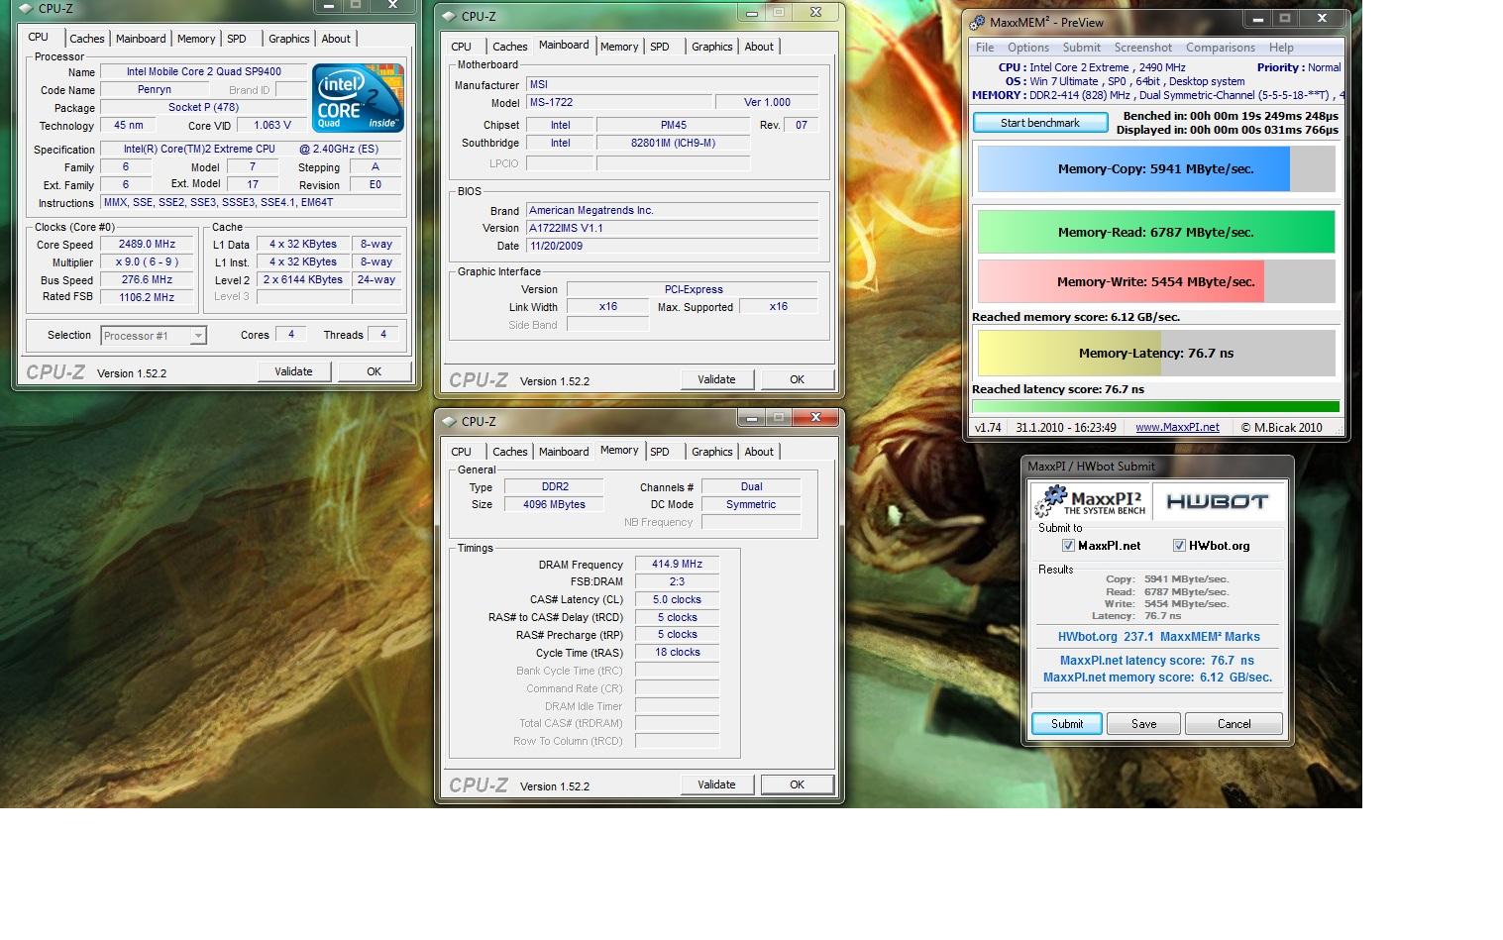Toggle the HWbot.org submit checkbox
Image resolution: width=1503 pixels, height=940 pixels.
pyautogui.click(x=1179, y=546)
